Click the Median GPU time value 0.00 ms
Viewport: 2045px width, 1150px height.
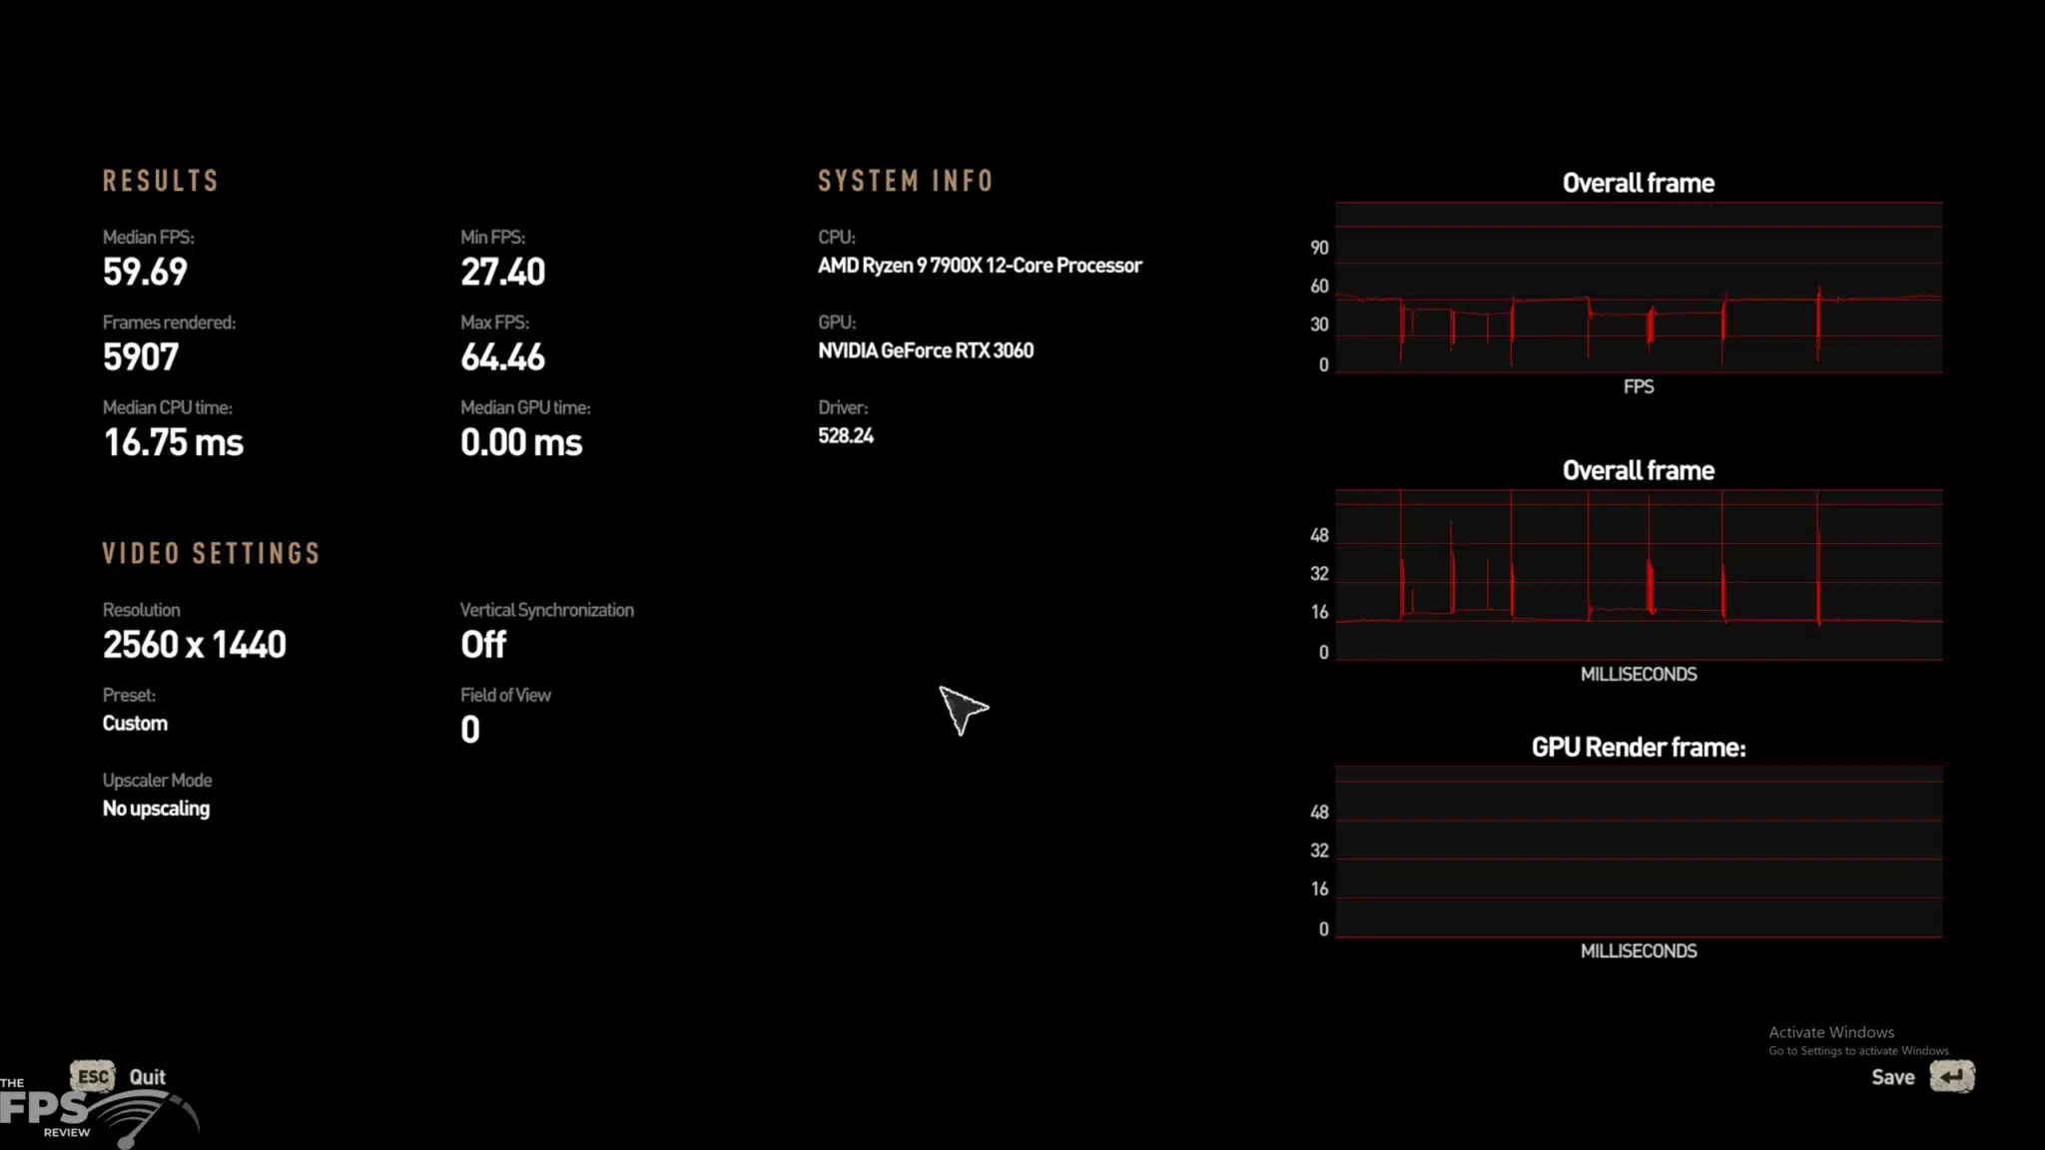pyautogui.click(x=521, y=442)
